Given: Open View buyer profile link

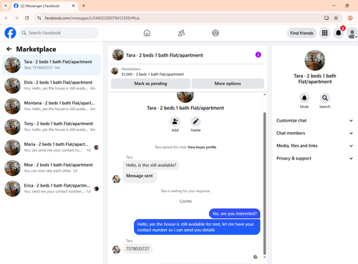Looking at the screenshot, I should pyautogui.click(x=202, y=147).
